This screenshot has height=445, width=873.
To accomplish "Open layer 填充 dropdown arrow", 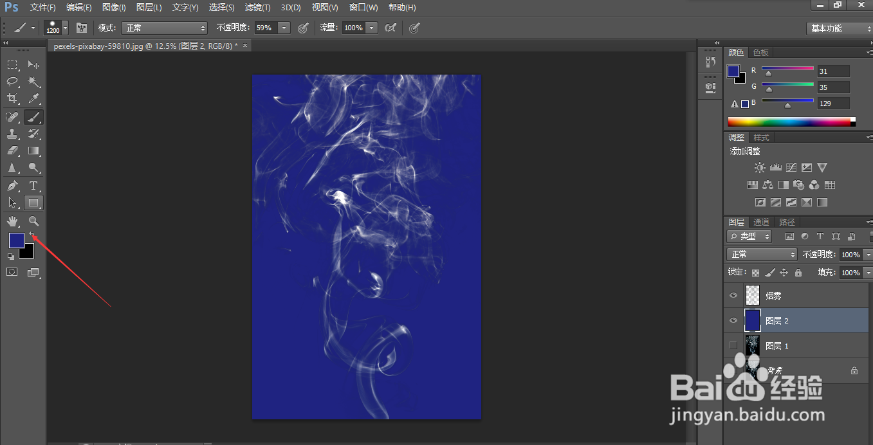I will tap(868, 273).
